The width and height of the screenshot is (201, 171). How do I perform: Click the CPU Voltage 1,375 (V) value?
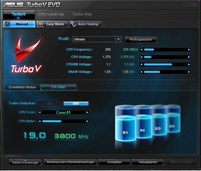coord(127,57)
